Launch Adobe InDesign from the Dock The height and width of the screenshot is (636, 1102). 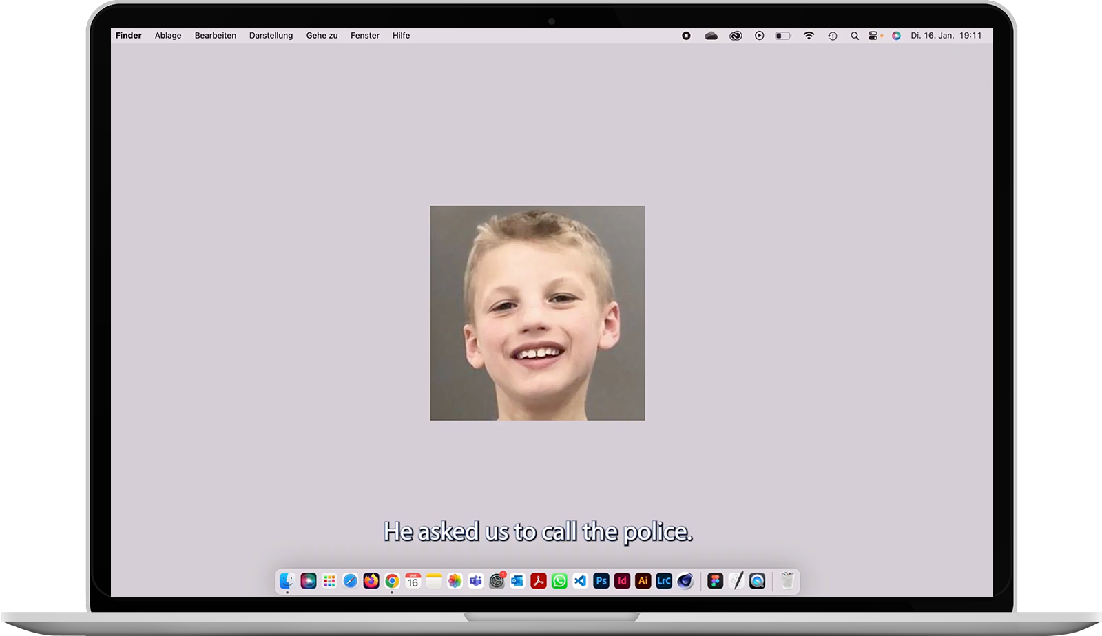click(x=622, y=581)
